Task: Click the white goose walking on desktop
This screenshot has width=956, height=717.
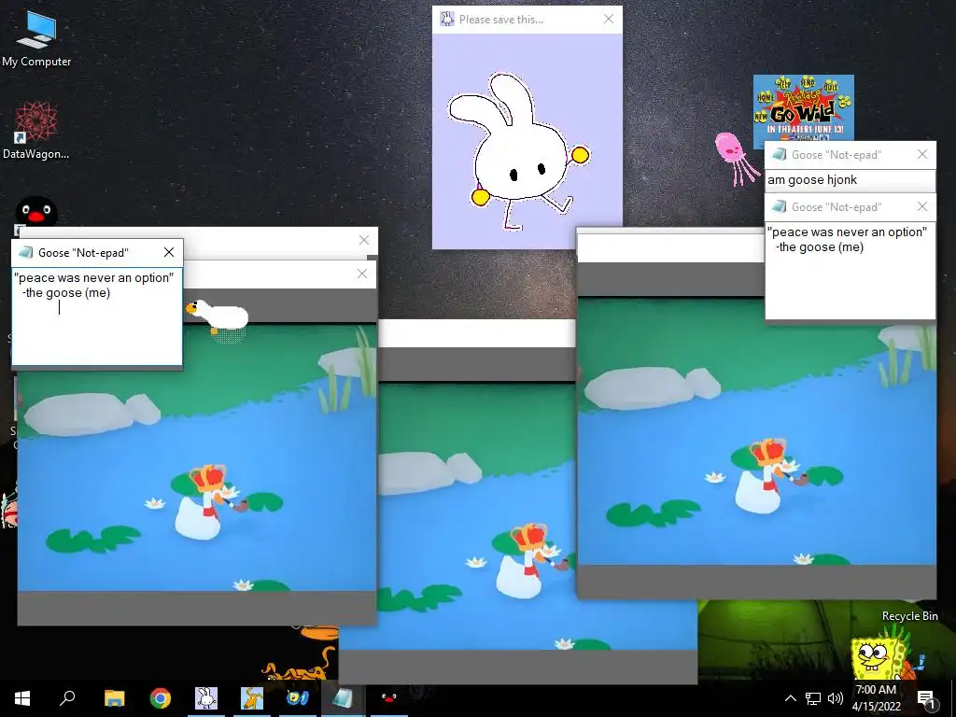Action: [218, 317]
